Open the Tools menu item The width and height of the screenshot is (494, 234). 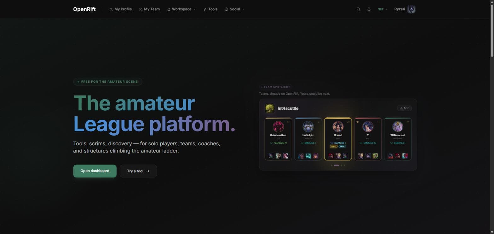pyautogui.click(x=210, y=9)
